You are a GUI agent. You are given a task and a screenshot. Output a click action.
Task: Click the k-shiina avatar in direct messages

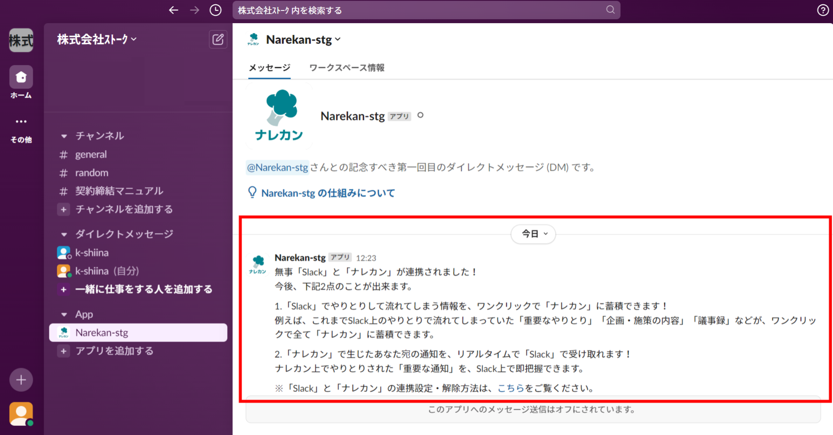[x=64, y=253]
